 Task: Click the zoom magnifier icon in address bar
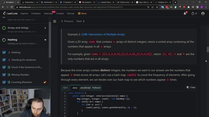tap(148, 7)
